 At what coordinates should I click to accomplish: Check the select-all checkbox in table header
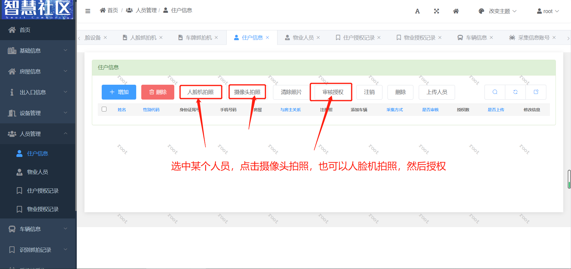[x=104, y=109]
